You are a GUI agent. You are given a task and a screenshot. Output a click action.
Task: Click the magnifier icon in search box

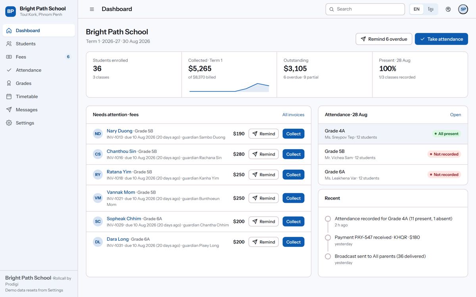[x=332, y=9]
